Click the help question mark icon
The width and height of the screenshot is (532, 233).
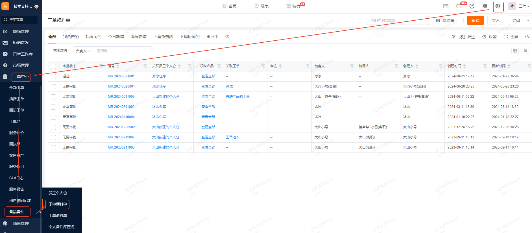(x=472, y=6)
